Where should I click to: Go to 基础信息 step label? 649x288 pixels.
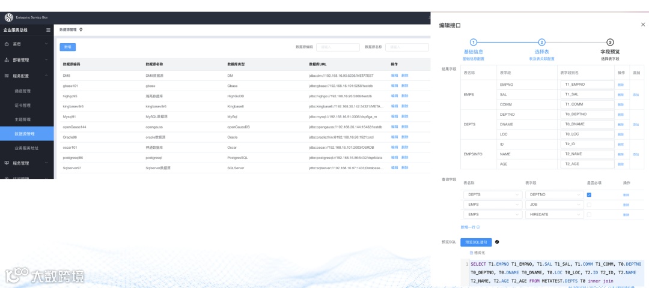474,52
